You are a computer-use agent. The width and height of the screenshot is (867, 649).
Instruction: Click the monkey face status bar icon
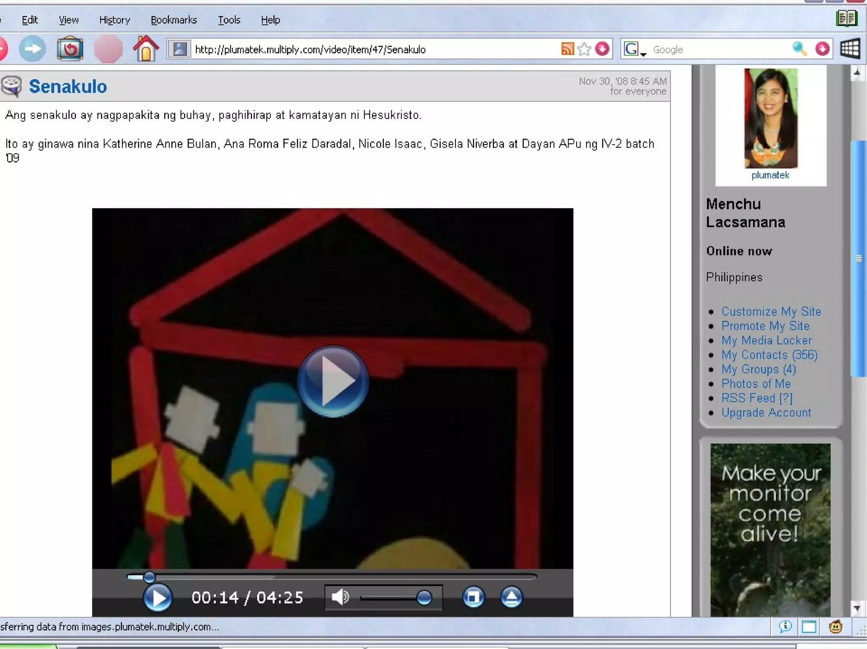tap(835, 627)
